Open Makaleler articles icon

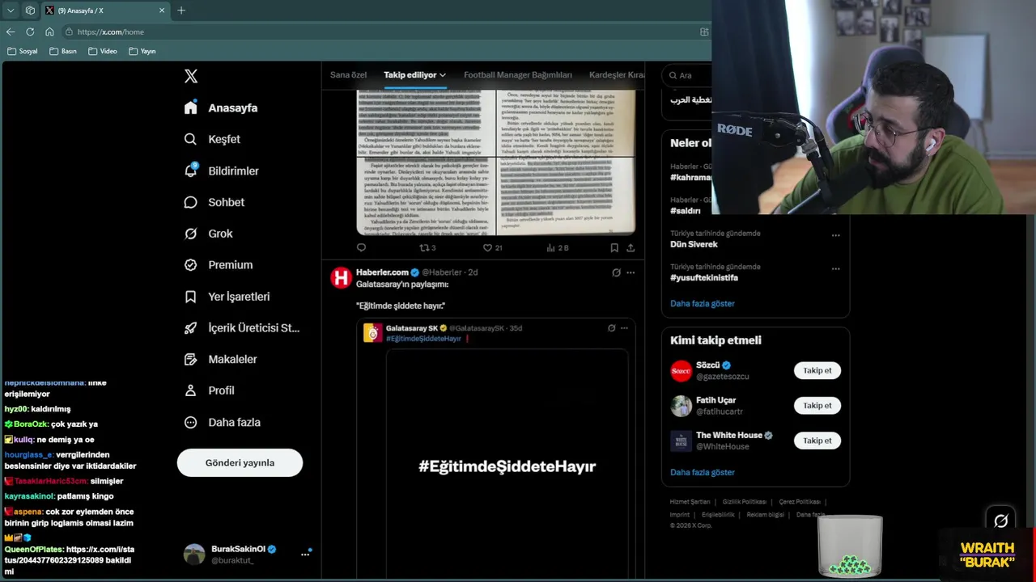click(191, 359)
